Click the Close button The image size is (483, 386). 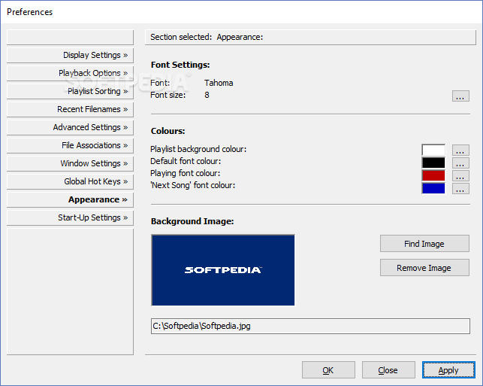tap(388, 370)
